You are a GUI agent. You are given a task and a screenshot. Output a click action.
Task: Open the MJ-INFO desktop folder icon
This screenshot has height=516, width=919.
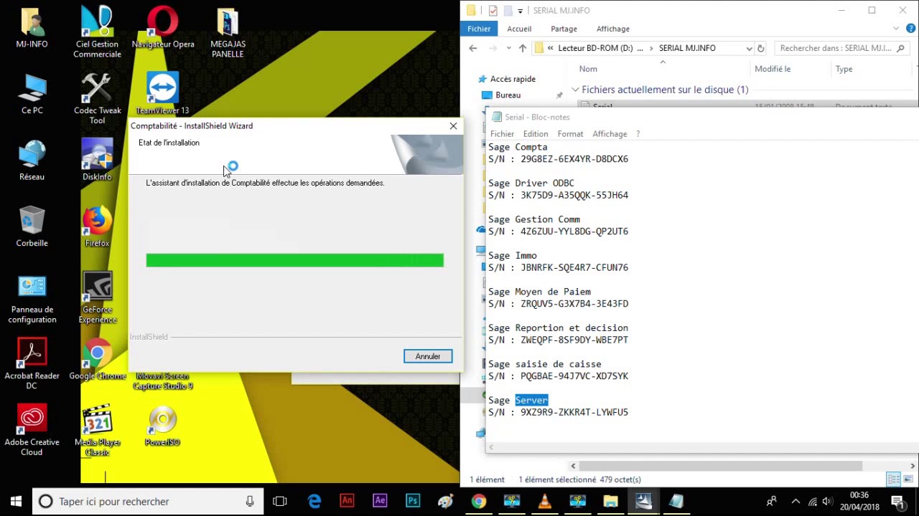click(x=32, y=28)
